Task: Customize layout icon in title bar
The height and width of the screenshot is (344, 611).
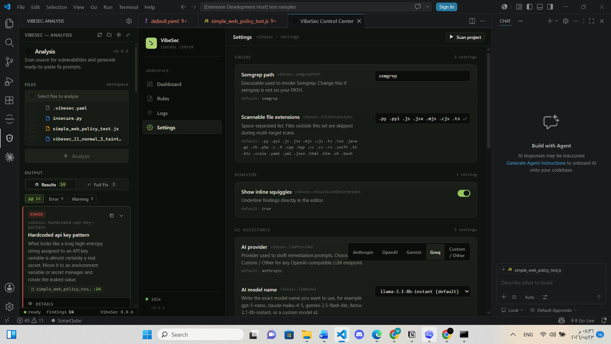Action: (519, 7)
